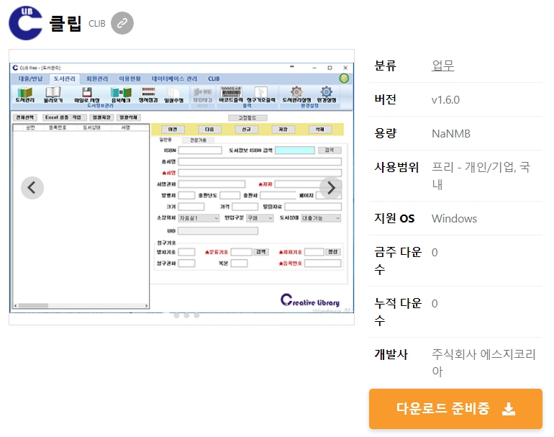554x437 pixels.
Task: Select the Windows OS value
Action: (454, 219)
